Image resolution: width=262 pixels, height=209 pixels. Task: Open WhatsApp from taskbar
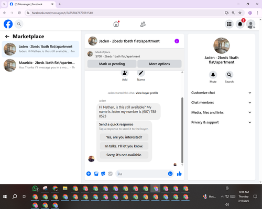point(36,189)
